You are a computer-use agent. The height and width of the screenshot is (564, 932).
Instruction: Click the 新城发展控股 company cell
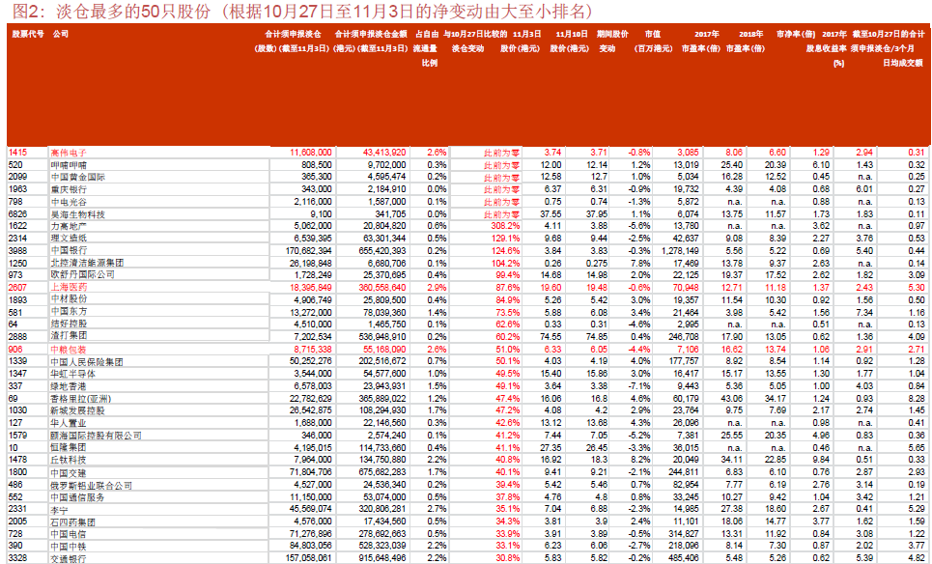point(78,410)
